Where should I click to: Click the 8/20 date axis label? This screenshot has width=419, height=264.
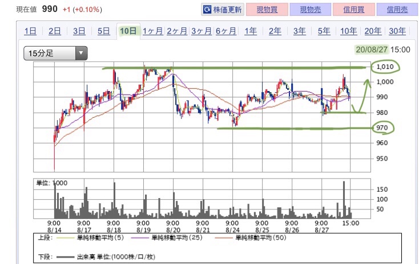(x=173, y=230)
